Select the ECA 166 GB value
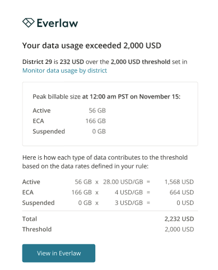 click(96, 121)
